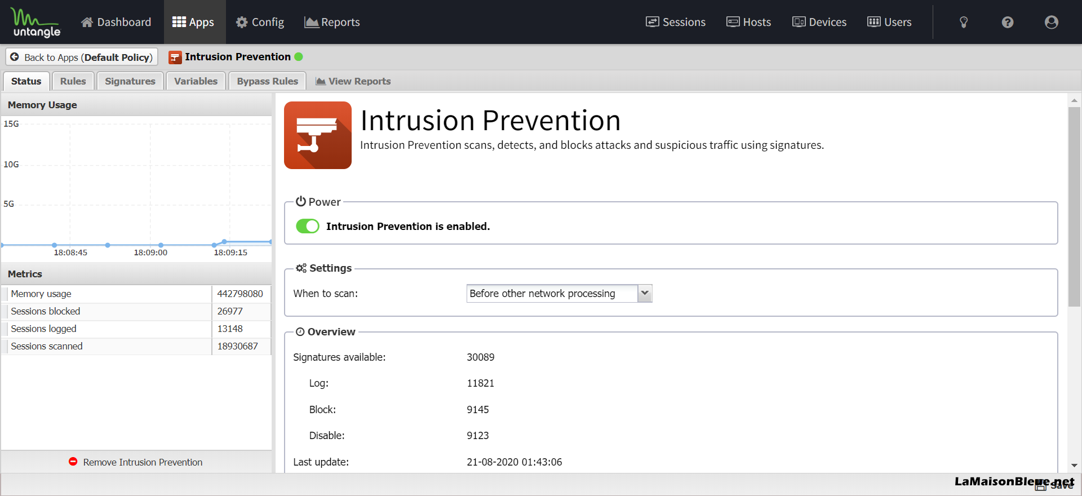Select the Memory usage metric row

[136, 294]
